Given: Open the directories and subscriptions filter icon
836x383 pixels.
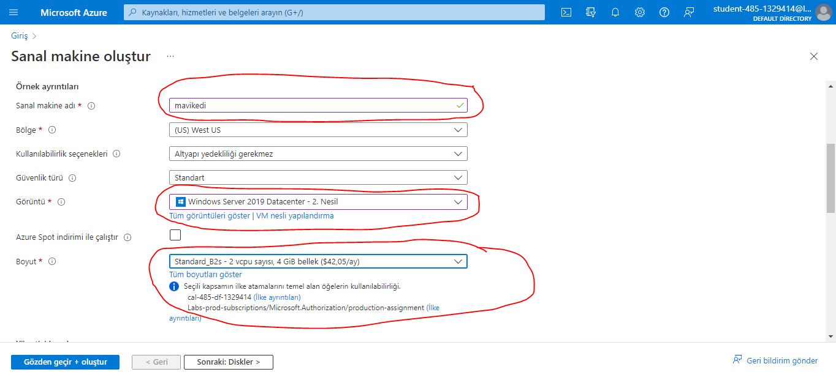Looking at the screenshot, I should tap(591, 12).
